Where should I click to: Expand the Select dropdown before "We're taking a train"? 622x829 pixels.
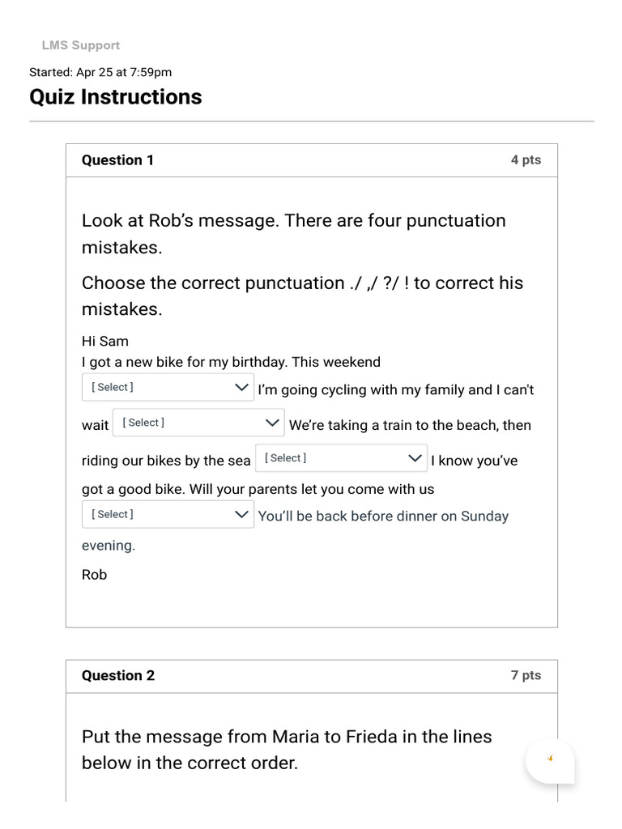click(198, 423)
